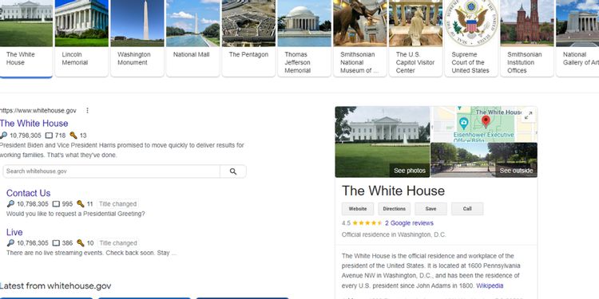Select the Lincoln Memorial card
This screenshot has width=599, height=299.
click(x=81, y=38)
